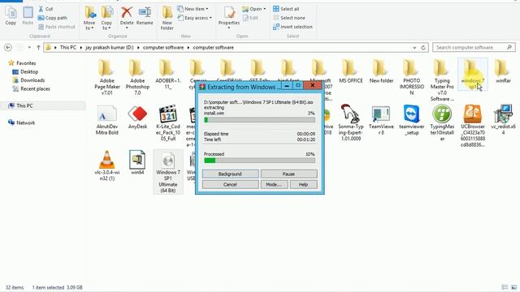This screenshot has height=292, width=520.
Task: Click the Processed total progress bar
Action: tap(259, 161)
